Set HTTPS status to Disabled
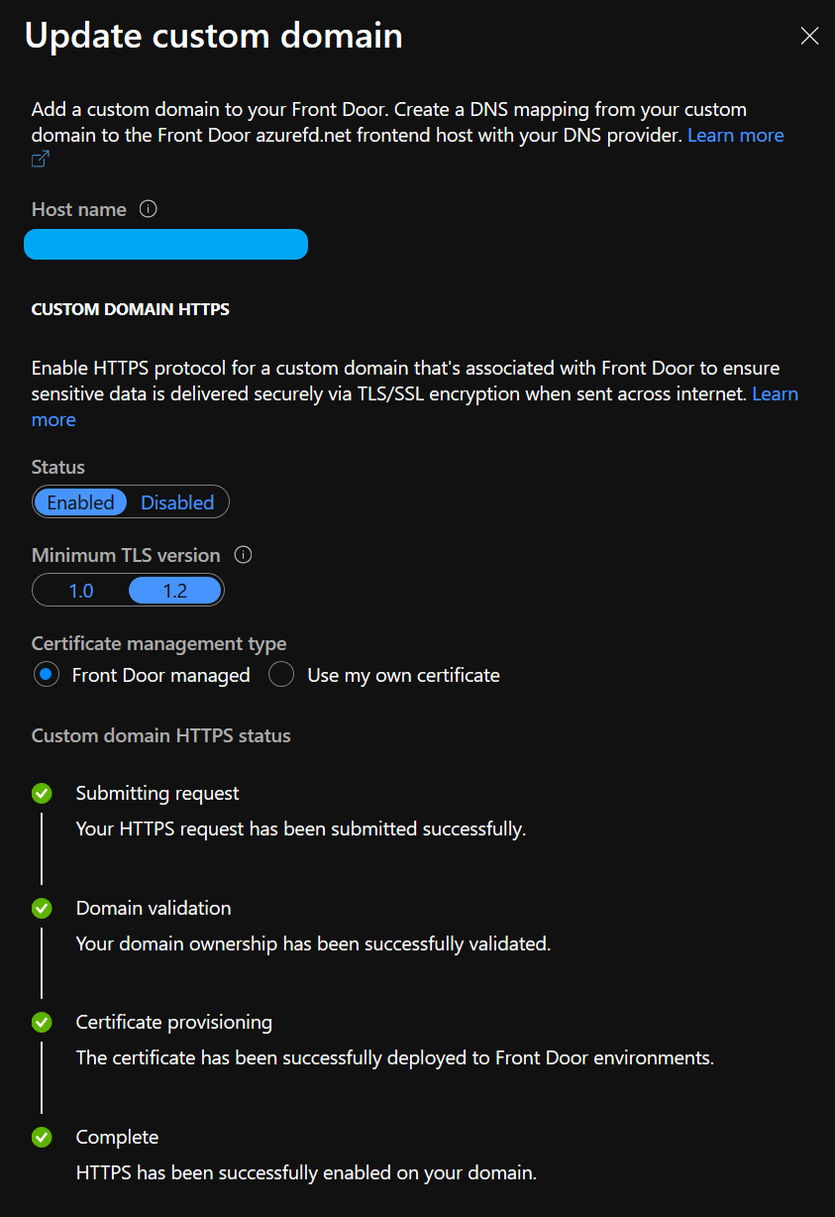This screenshot has width=835, height=1217. (177, 502)
